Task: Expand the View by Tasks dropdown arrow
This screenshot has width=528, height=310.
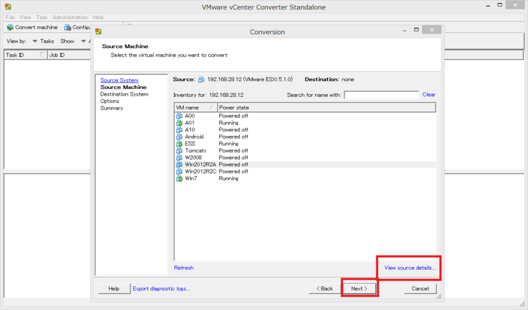Action: click(x=35, y=41)
